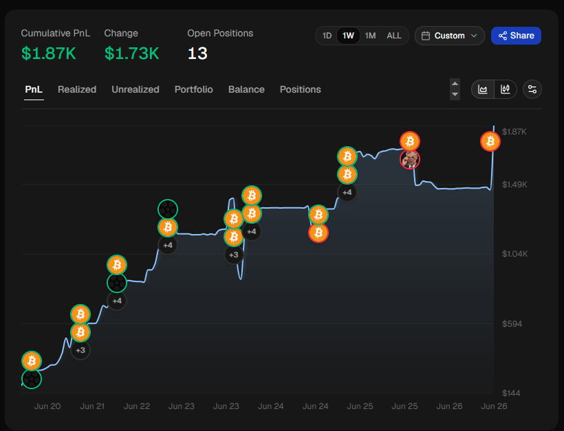
Task: Click the $144 axis label
Action: 511,393
